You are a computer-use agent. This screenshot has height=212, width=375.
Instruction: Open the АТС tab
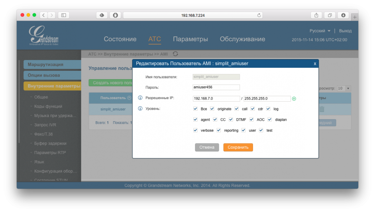(x=155, y=39)
